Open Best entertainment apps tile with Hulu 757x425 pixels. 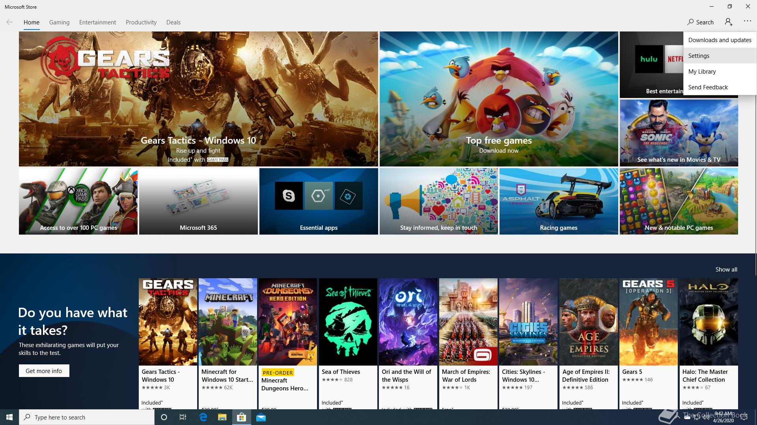pyautogui.click(x=651, y=65)
